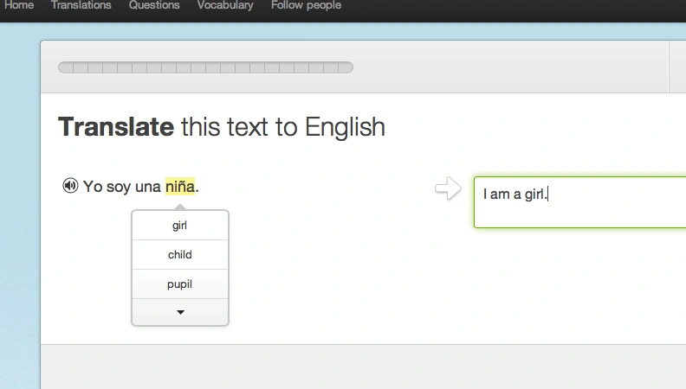Click the word 'soy' in sentence
Screen dimensions: 686x389
click(119, 187)
